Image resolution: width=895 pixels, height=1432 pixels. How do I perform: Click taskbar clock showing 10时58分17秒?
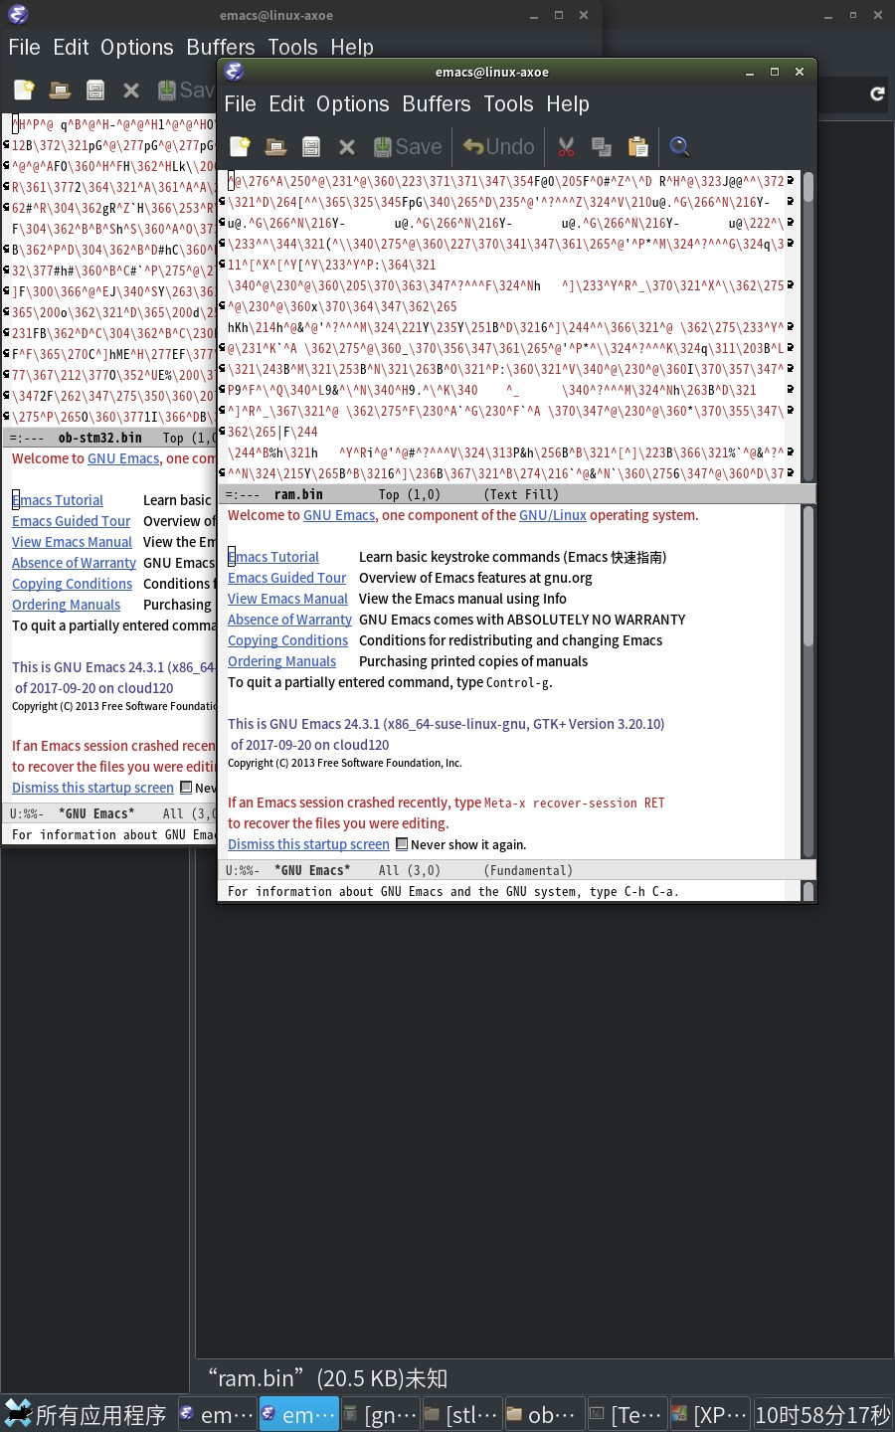(822, 1414)
